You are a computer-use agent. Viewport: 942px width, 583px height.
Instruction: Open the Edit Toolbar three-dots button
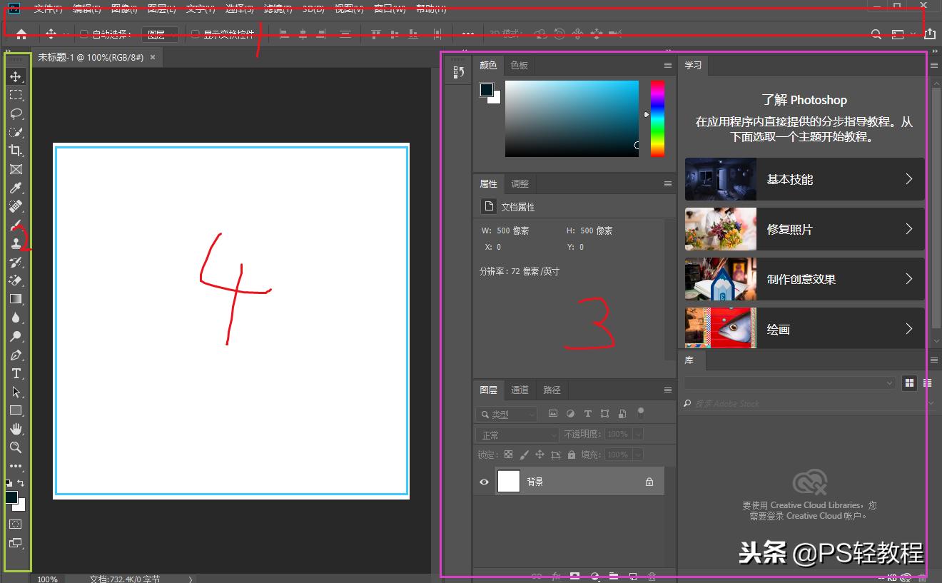coord(16,466)
